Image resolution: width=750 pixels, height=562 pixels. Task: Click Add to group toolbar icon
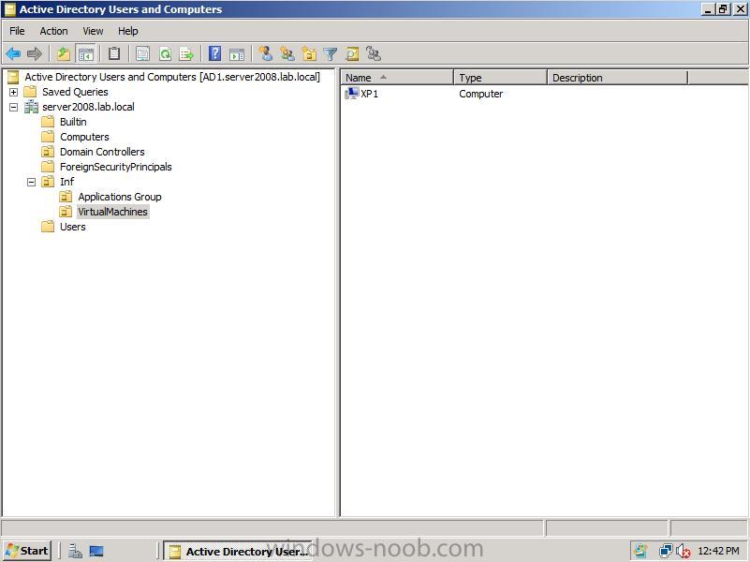(x=374, y=53)
